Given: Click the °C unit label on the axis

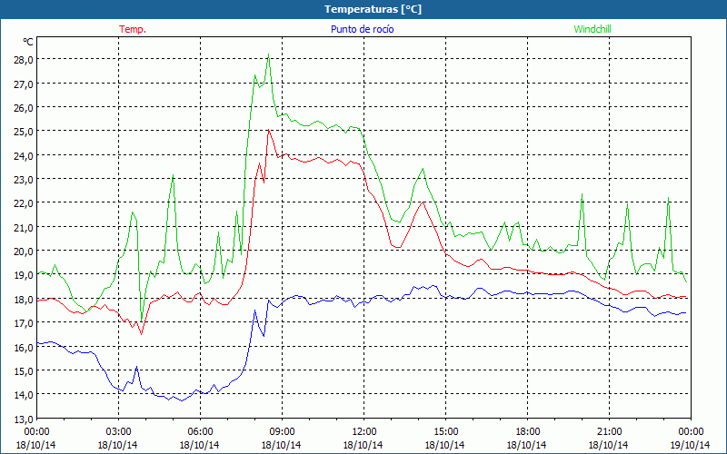Looking at the screenshot, I should [28, 42].
